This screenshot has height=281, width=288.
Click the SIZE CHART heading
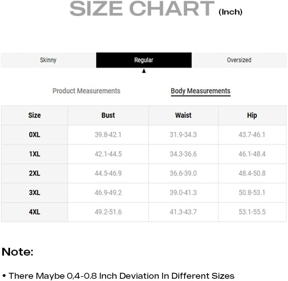pos(142,9)
